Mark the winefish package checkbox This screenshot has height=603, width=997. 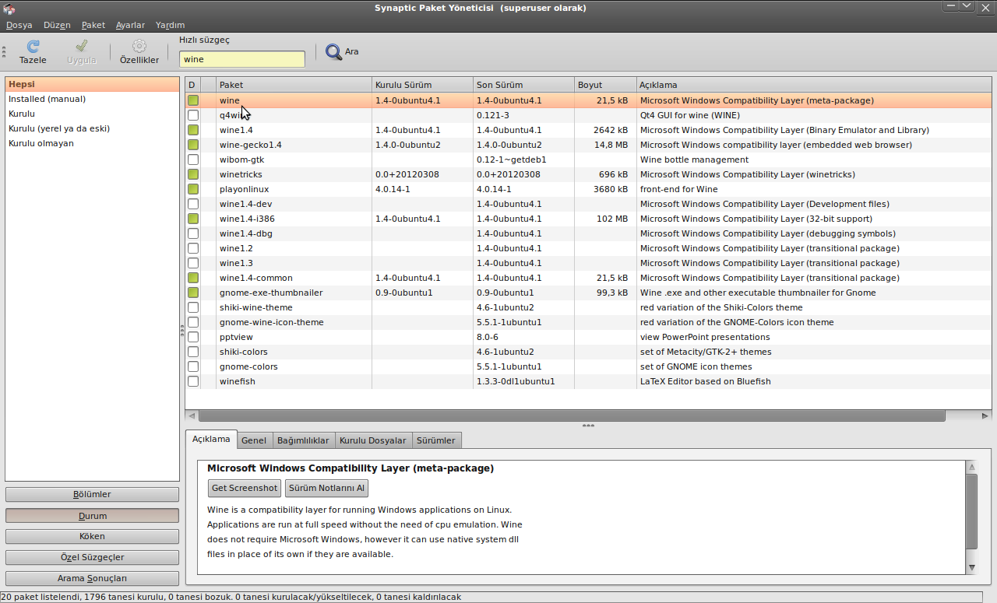193,381
